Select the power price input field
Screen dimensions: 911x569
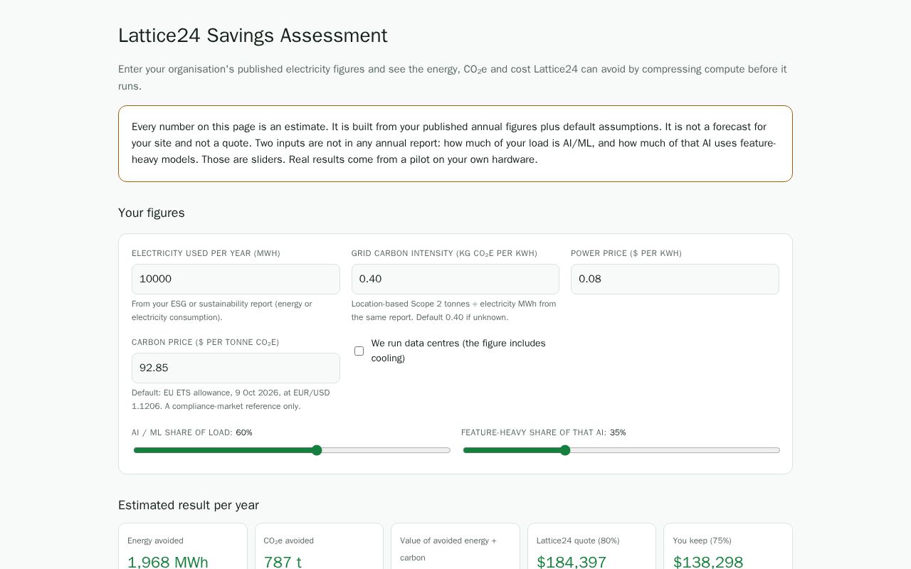[x=675, y=279]
